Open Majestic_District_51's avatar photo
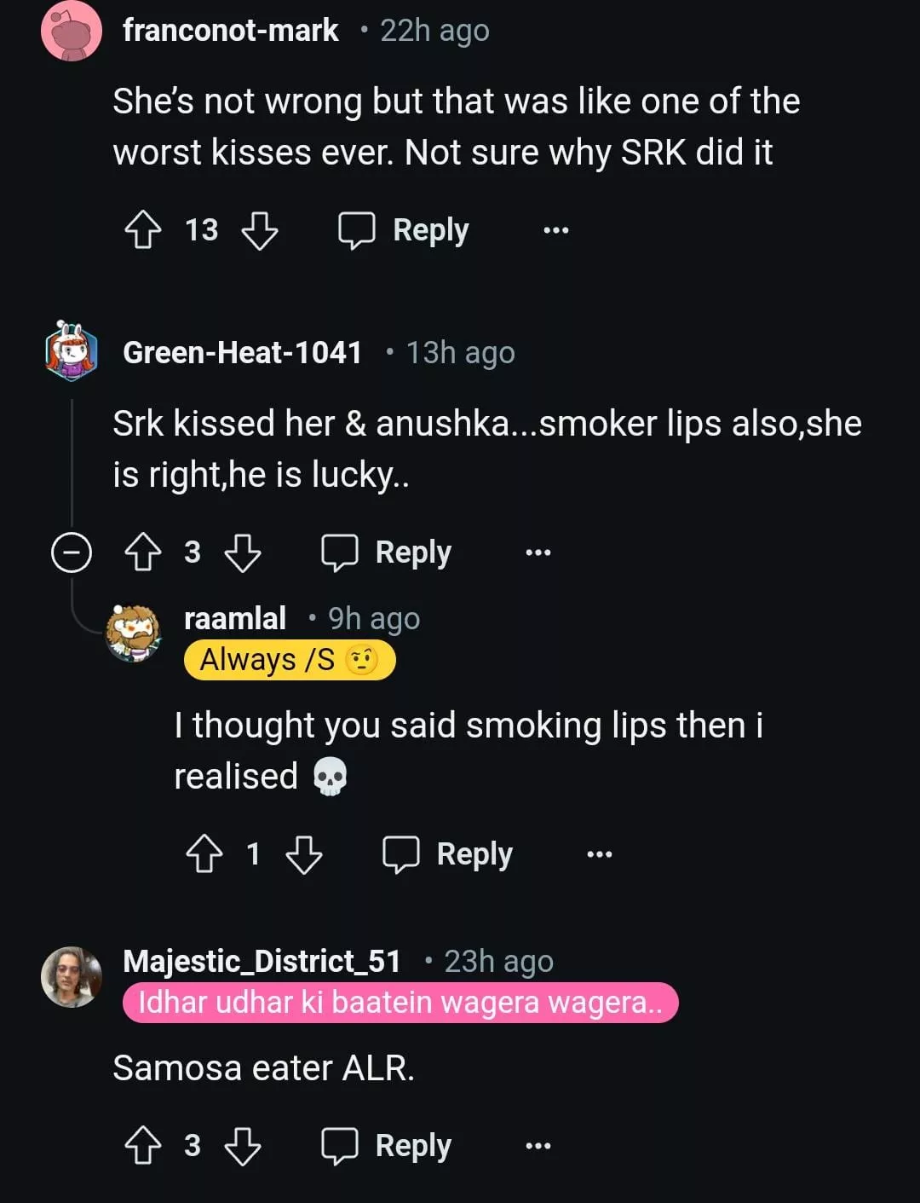Image resolution: width=920 pixels, height=1203 pixels. (x=72, y=976)
